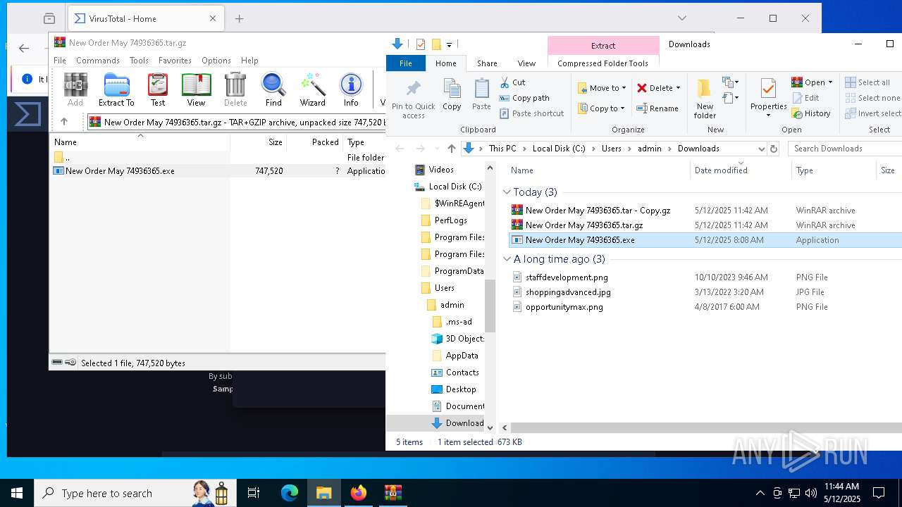Screen dimensions: 902x507
Task: Click the Test icon in WinRAR toolbar
Action: pyautogui.click(x=158, y=89)
